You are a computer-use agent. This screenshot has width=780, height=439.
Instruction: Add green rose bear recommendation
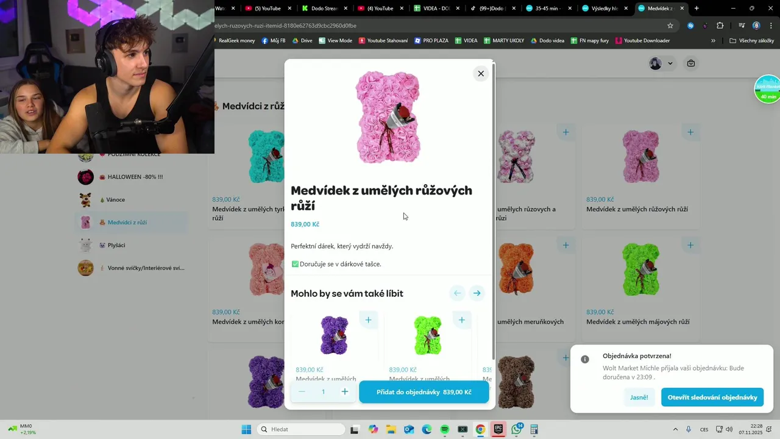461,320
